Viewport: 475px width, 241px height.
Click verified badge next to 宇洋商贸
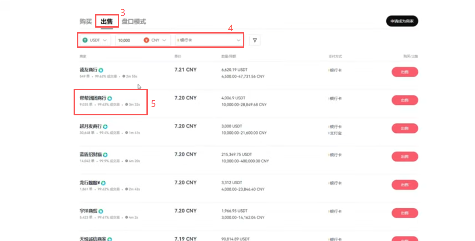[x=101, y=211]
